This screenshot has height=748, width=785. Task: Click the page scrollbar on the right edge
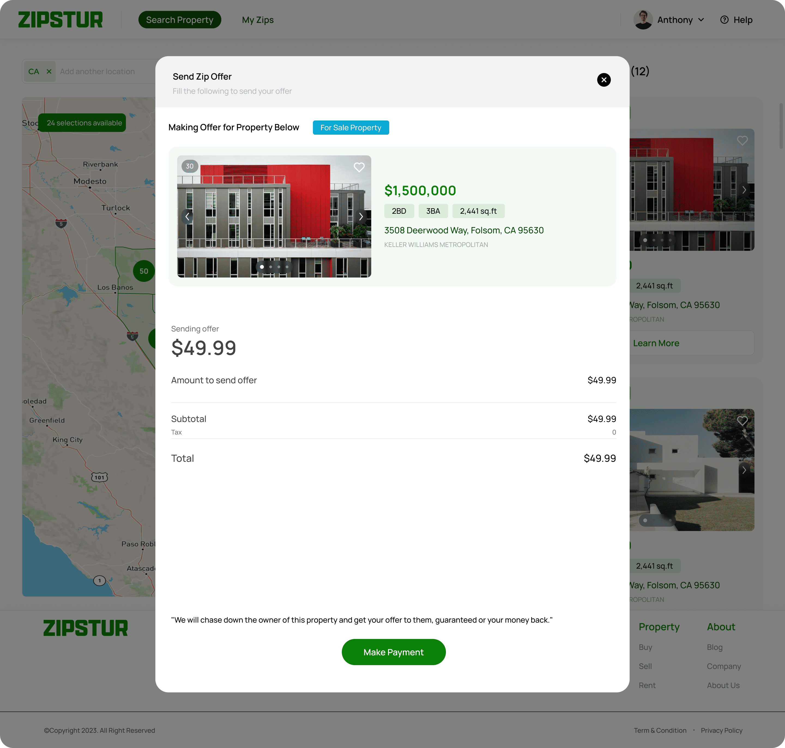tap(781, 126)
